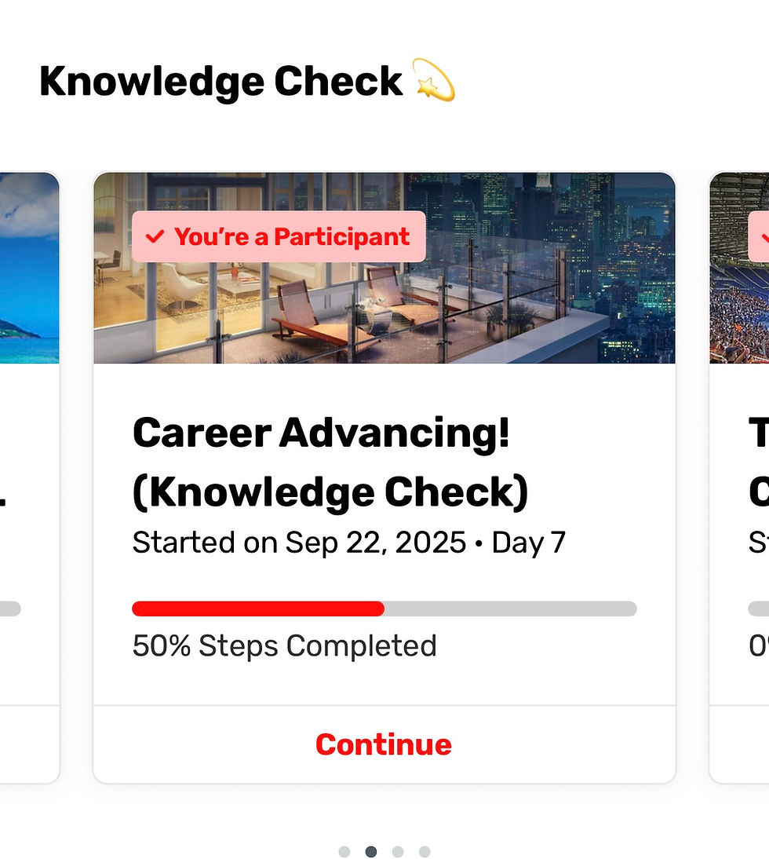
Task: Click the partially visible badge on the right card
Action: tap(758, 236)
